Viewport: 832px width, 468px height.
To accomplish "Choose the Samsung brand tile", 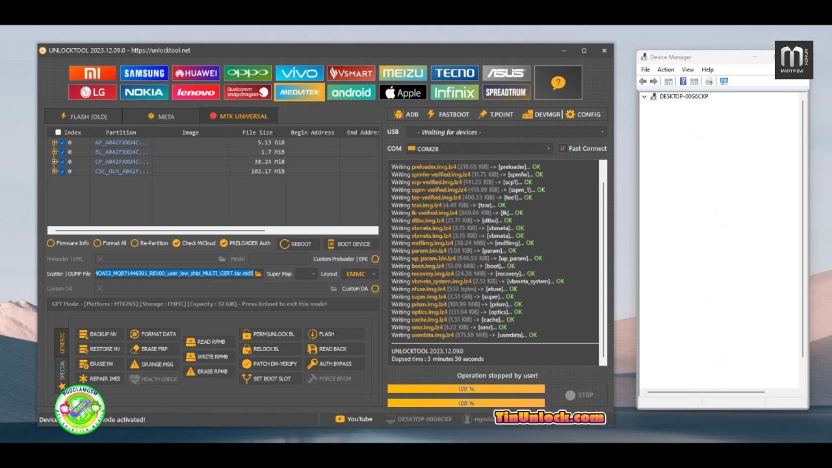I will click(x=144, y=73).
